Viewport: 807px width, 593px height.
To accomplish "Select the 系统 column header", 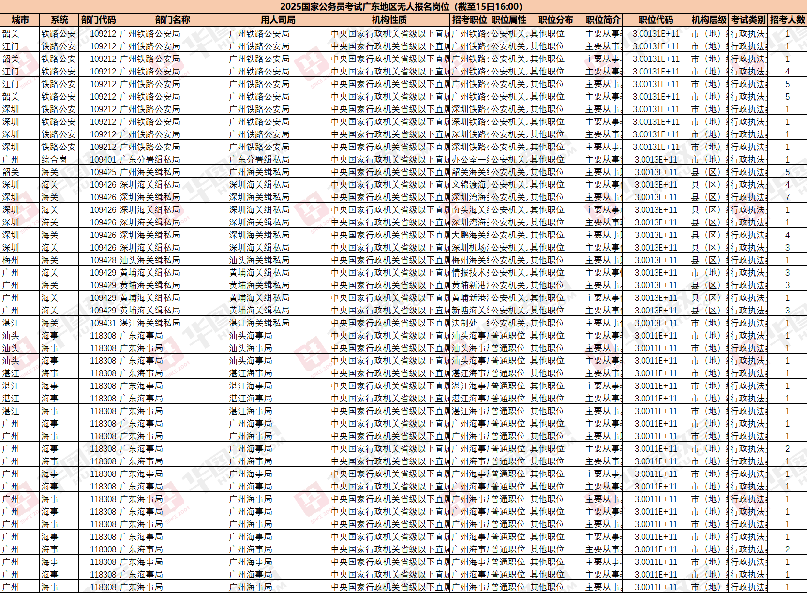I will point(59,20).
